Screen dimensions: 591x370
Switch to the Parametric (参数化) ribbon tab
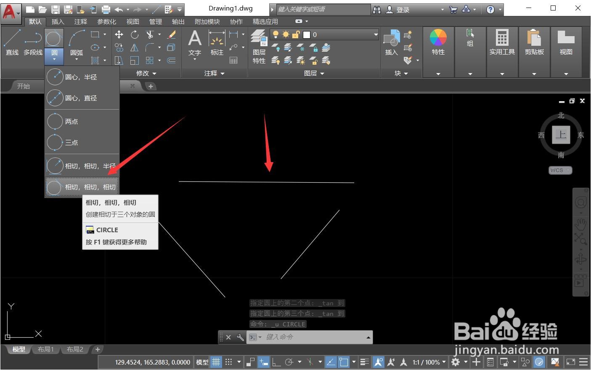coord(106,21)
